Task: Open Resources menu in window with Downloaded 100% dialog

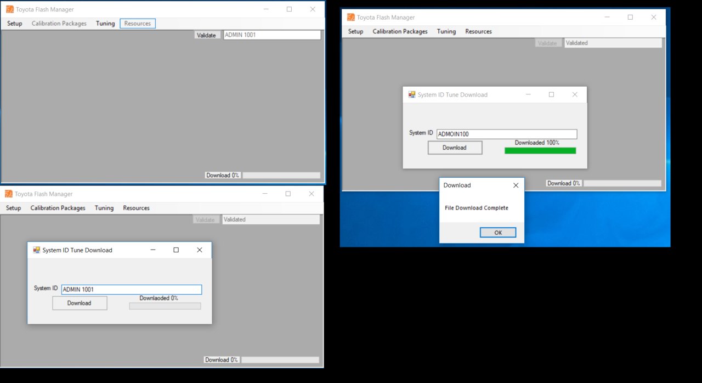Action: (x=479, y=31)
